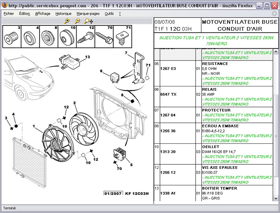The width and height of the screenshot is (280, 213).
Task: Open the ? help menu
Action: 120,14
